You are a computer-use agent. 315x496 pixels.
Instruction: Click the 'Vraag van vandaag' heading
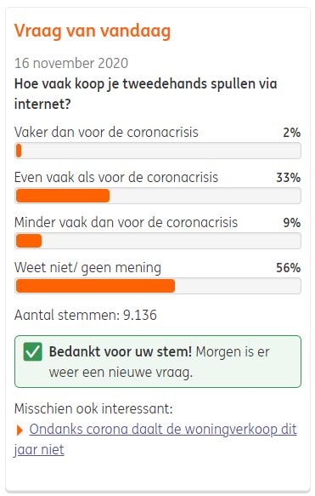click(x=93, y=31)
